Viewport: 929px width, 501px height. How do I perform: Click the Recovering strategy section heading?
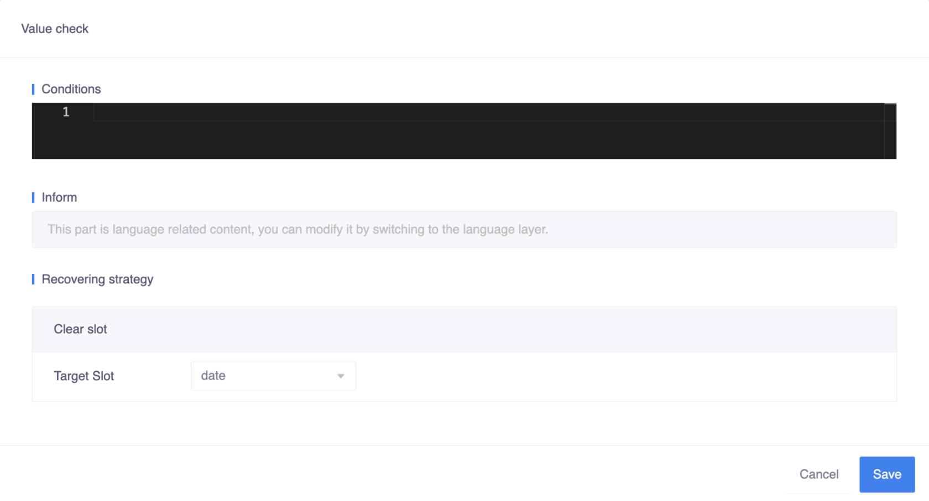[x=97, y=279]
